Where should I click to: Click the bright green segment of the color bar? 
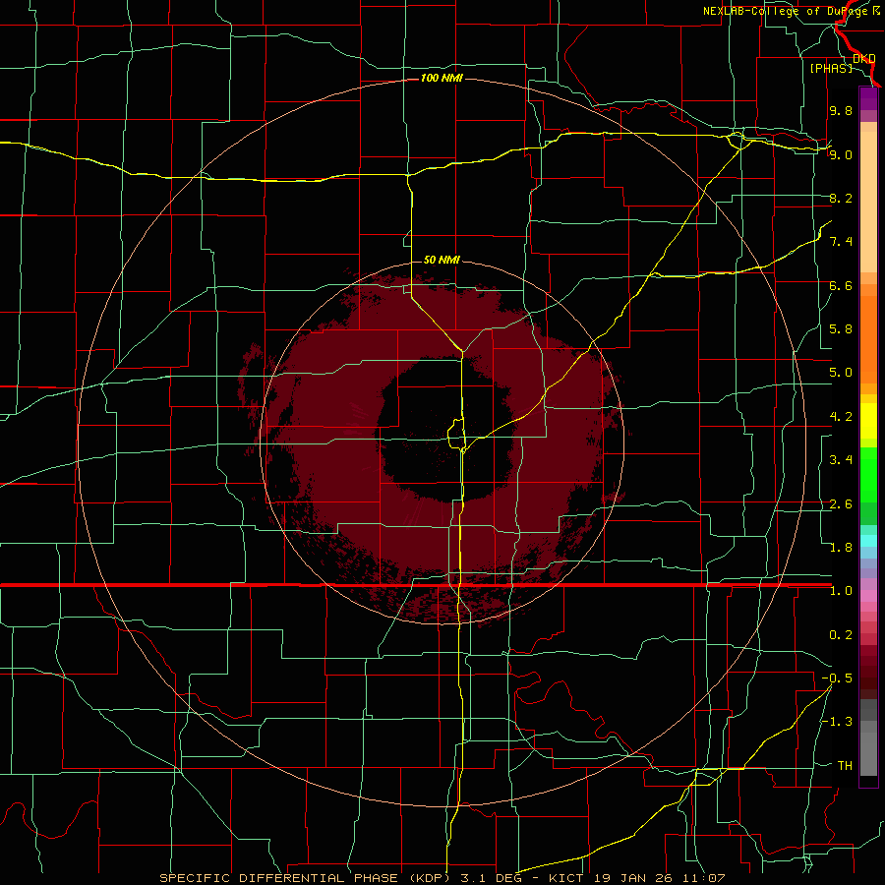(x=868, y=474)
